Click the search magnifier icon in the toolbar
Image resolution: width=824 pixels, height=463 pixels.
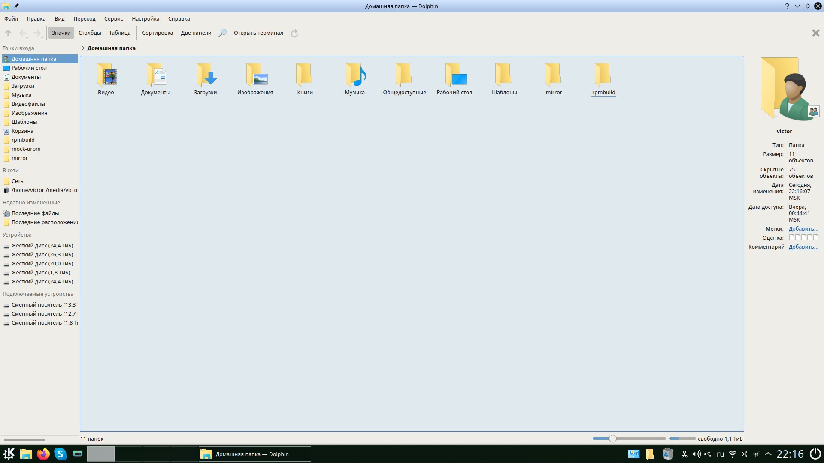coord(222,33)
